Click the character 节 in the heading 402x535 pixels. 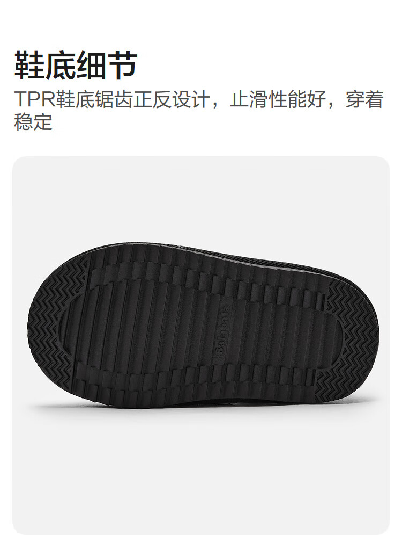(x=122, y=66)
